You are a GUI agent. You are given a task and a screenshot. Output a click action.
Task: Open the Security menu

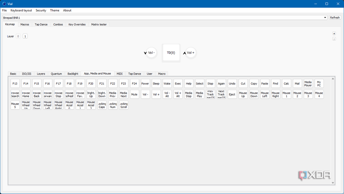tap(41, 10)
